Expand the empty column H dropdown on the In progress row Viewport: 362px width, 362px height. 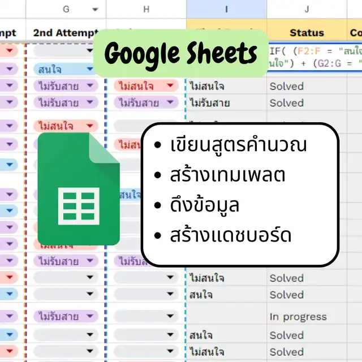[x=170, y=316]
